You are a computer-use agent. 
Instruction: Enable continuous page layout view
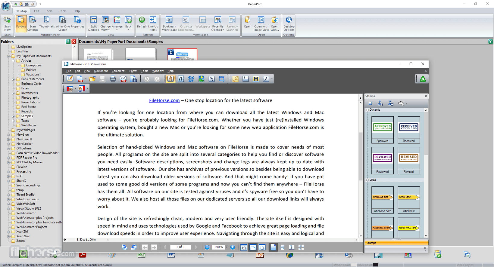pyautogui.click(x=282, y=247)
